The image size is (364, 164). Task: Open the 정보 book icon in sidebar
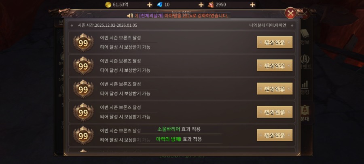(305, 37)
